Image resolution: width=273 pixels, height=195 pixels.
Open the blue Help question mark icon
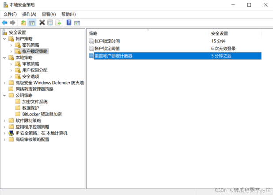[69, 23]
